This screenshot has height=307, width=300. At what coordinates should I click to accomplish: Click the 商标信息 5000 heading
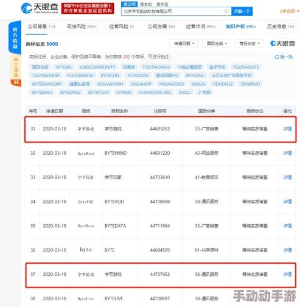pyautogui.click(x=42, y=44)
